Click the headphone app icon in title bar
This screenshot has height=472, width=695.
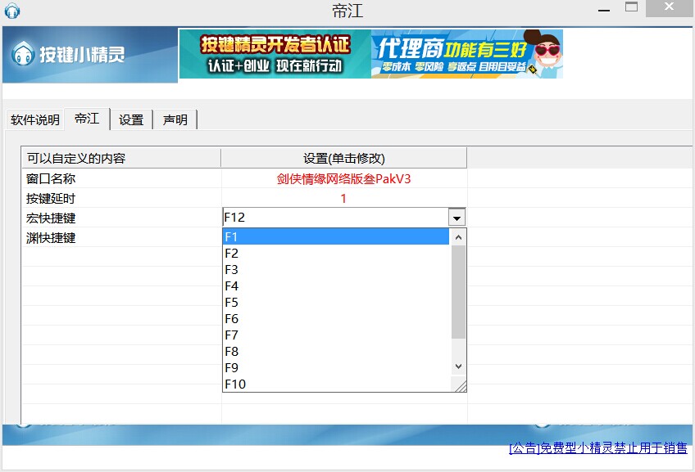pyautogui.click(x=11, y=11)
